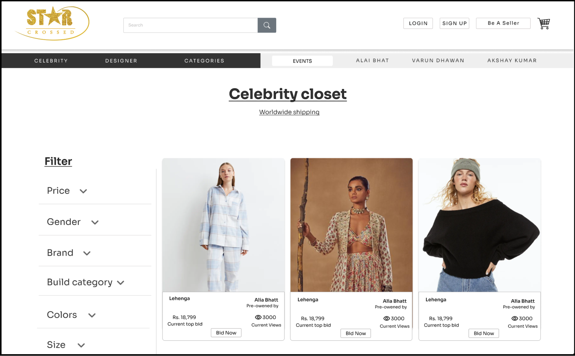Image resolution: width=575 pixels, height=356 pixels.
Task: Click eye views icon on plaid pajama card
Action: tap(258, 317)
